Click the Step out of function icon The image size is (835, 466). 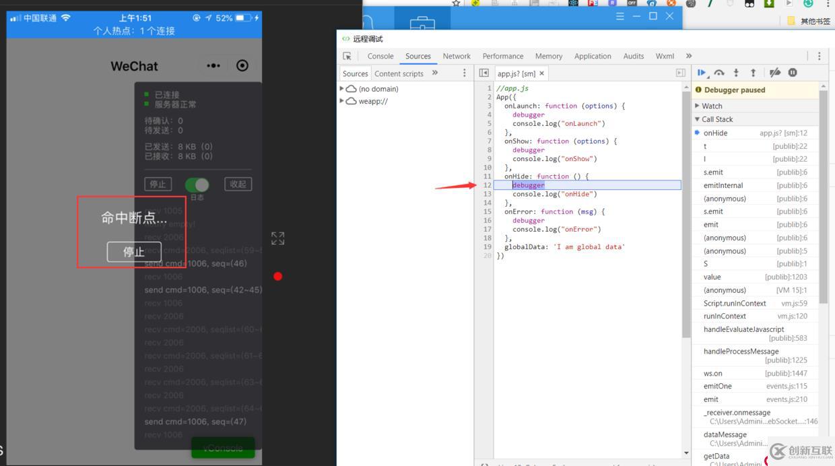click(753, 73)
